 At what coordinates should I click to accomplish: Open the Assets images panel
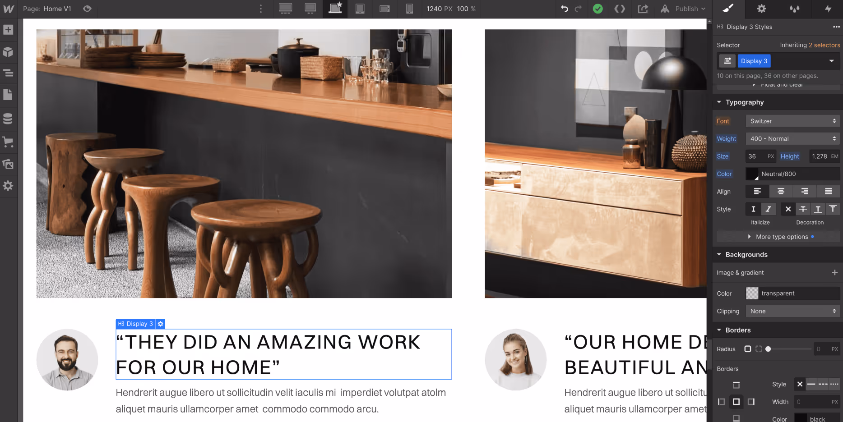pos(8,164)
